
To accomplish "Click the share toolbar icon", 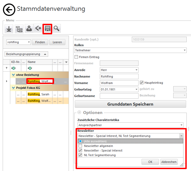I will [38, 28].
